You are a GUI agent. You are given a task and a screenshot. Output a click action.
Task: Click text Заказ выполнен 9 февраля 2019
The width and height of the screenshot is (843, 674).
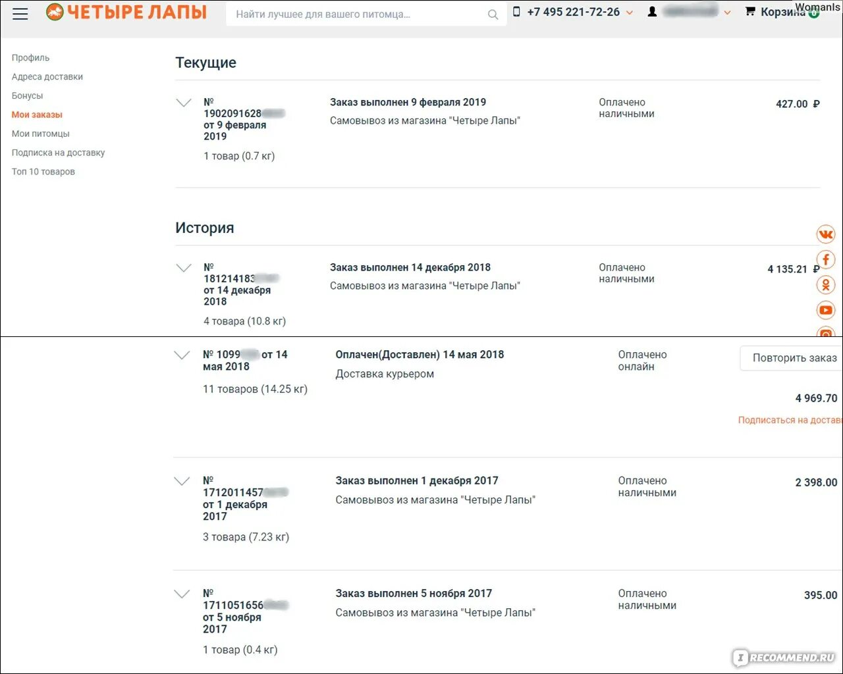click(x=408, y=102)
